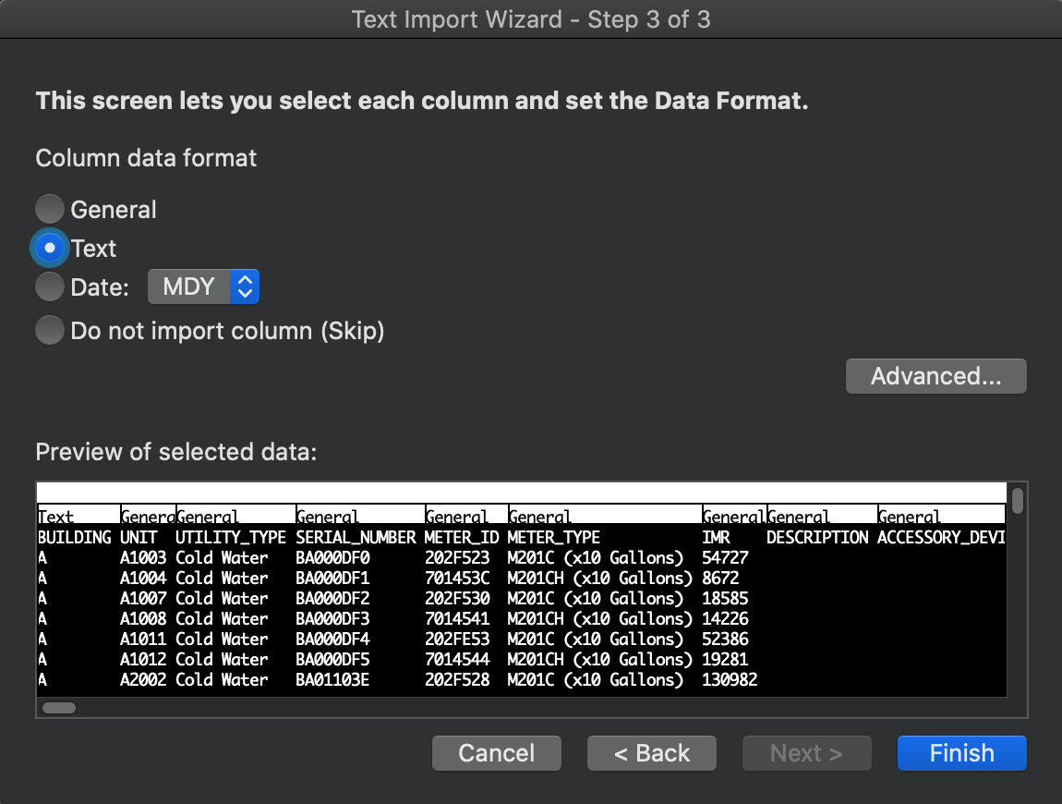
Task: Click meter ID 202F530 in preview
Action: [x=457, y=599]
